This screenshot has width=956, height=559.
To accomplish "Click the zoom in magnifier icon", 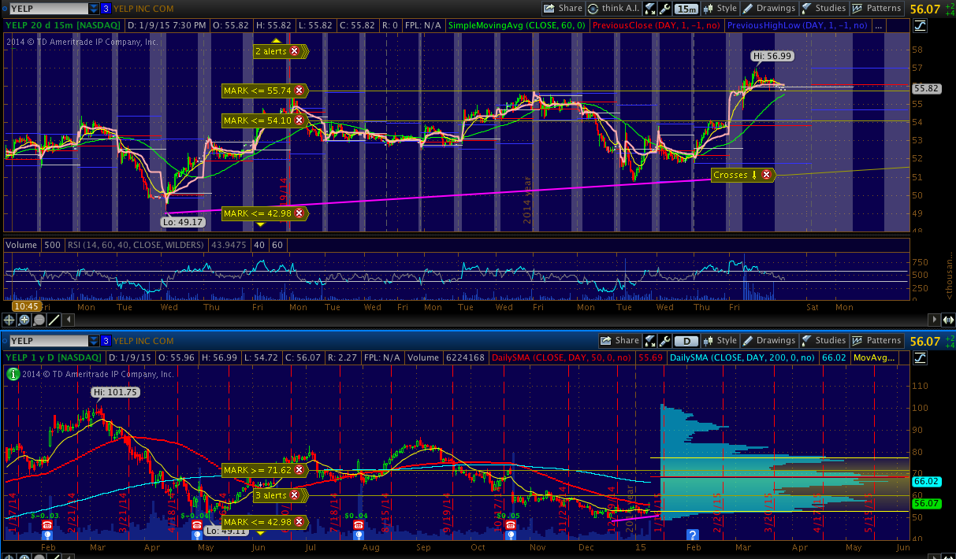I will 24,320.
